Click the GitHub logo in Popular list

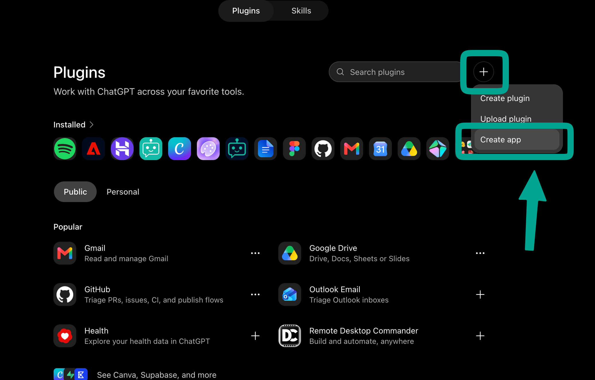pos(65,294)
